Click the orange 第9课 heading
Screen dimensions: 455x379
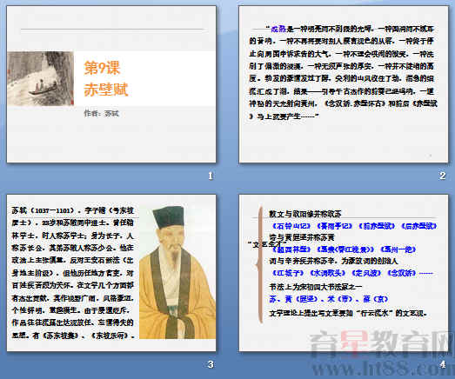102,68
